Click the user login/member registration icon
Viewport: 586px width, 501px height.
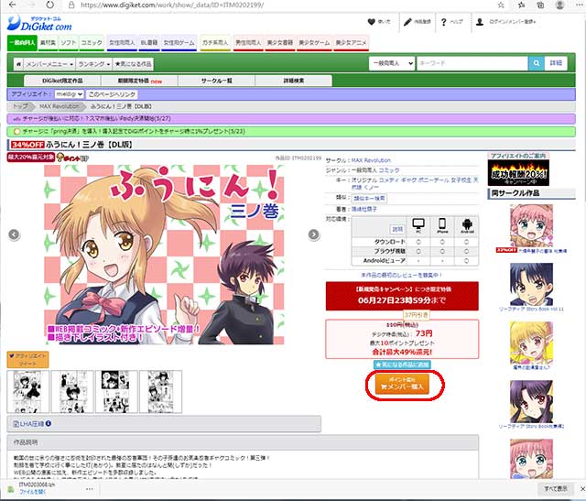(x=480, y=22)
